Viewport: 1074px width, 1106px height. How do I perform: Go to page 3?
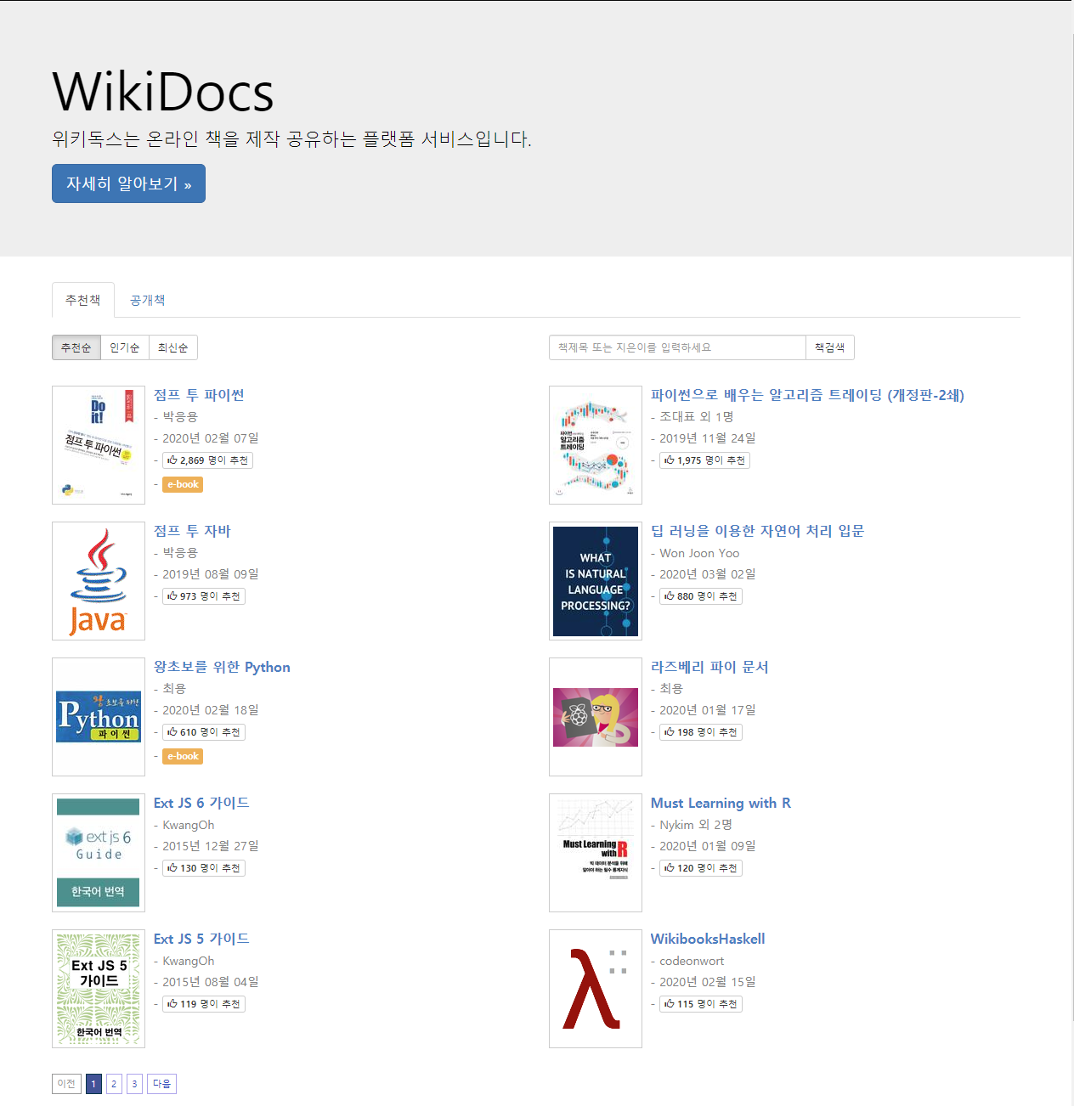tap(134, 1084)
